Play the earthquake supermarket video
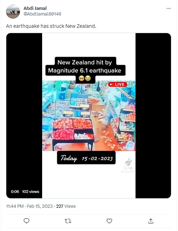The image size is (178, 231). 89,115
